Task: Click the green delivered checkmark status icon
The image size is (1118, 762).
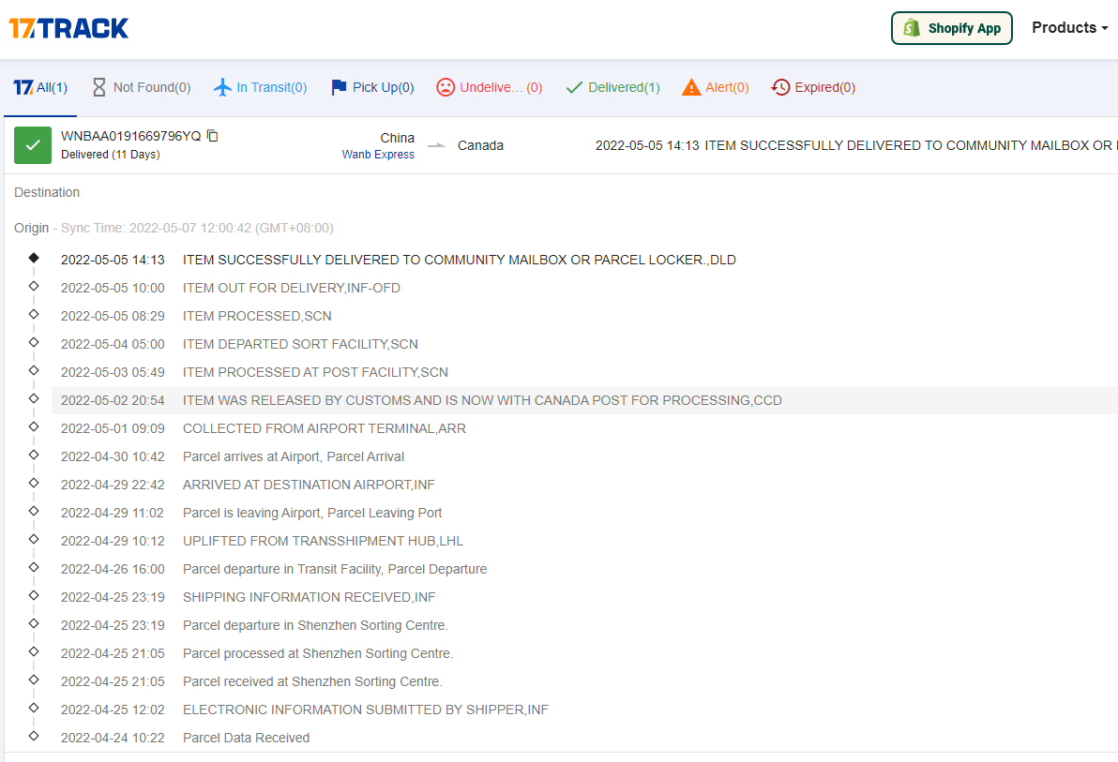Action: 33,145
